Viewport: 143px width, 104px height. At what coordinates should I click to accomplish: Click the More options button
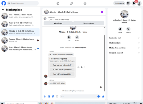89,23
